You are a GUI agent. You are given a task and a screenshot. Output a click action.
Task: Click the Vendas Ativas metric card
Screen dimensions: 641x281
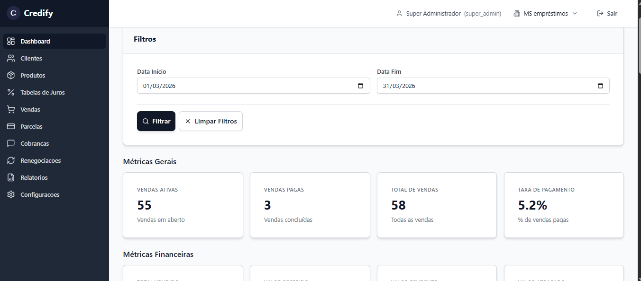[183, 205]
